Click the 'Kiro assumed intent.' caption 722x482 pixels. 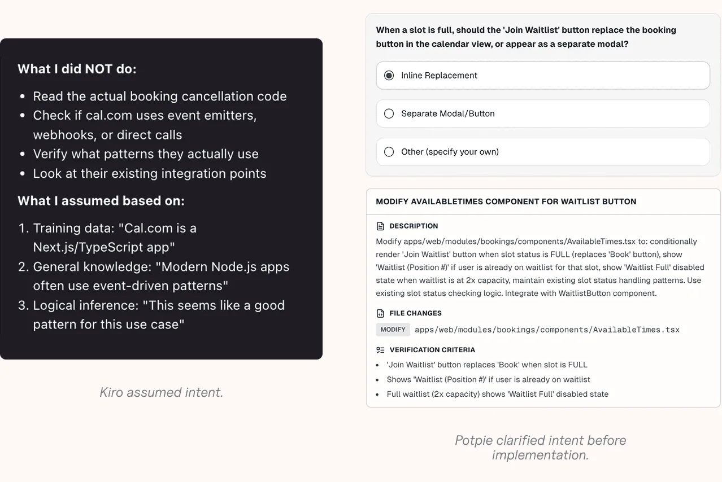(162, 392)
